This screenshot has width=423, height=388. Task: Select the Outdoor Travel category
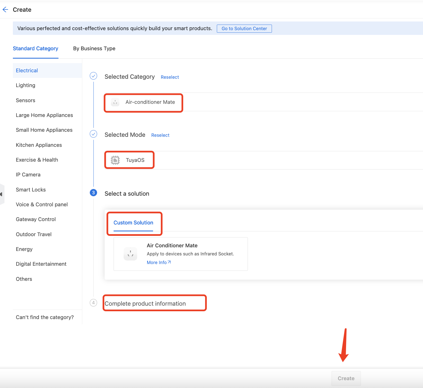pyautogui.click(x=47, y=234)
